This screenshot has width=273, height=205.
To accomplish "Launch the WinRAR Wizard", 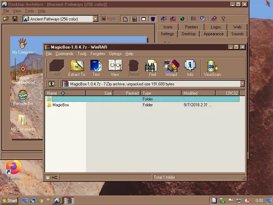I will (x=171, y=68).
